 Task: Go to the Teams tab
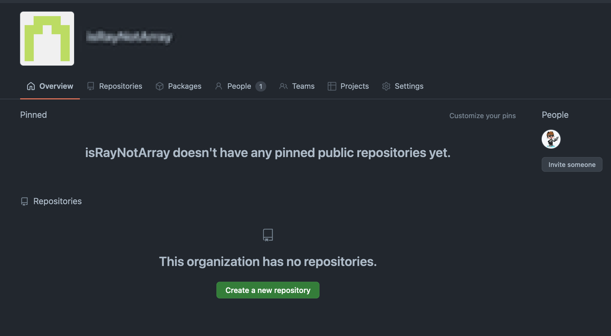coord(303,86)
